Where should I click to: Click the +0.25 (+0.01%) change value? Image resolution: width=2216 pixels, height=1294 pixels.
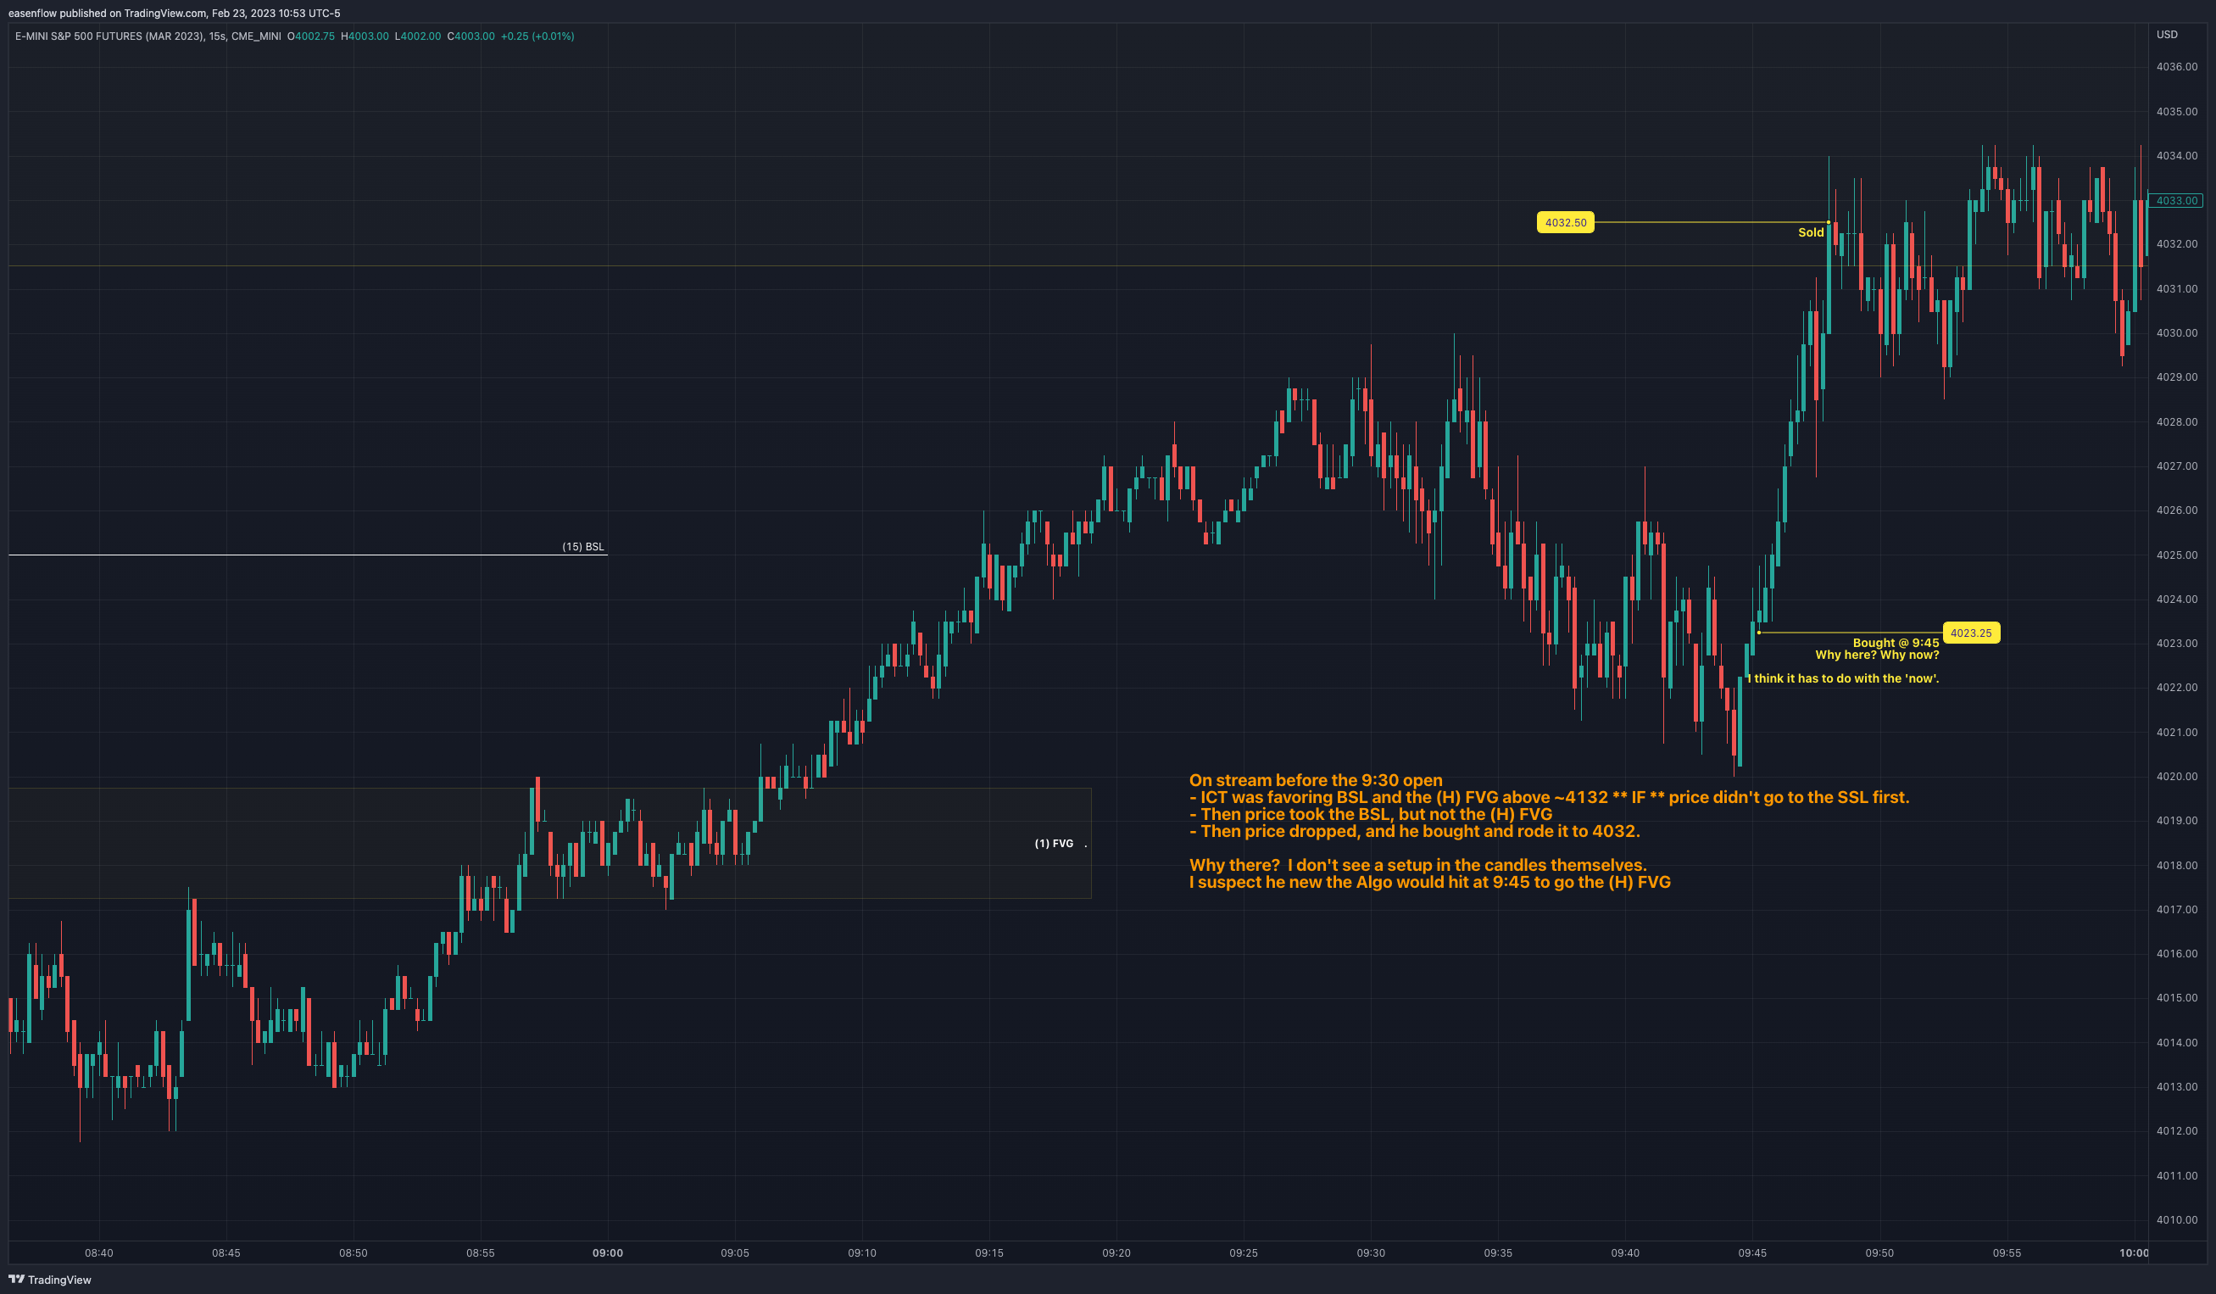(x=537, y=36)
